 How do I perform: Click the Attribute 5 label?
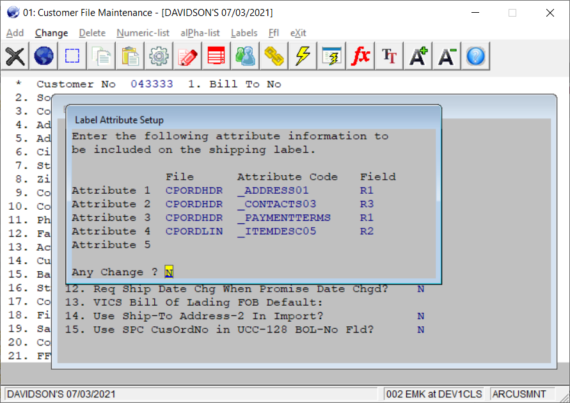pos(111,245)
